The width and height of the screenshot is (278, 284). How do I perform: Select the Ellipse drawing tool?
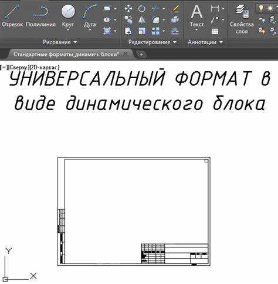pos(107,20)
